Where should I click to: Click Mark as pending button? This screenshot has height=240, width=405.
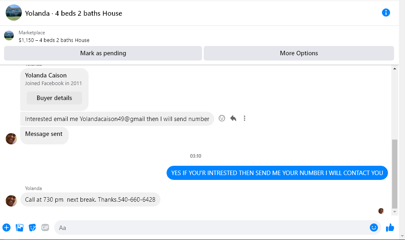[x=103, y=53]
